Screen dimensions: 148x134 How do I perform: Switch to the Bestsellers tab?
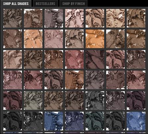coord(45,4)
